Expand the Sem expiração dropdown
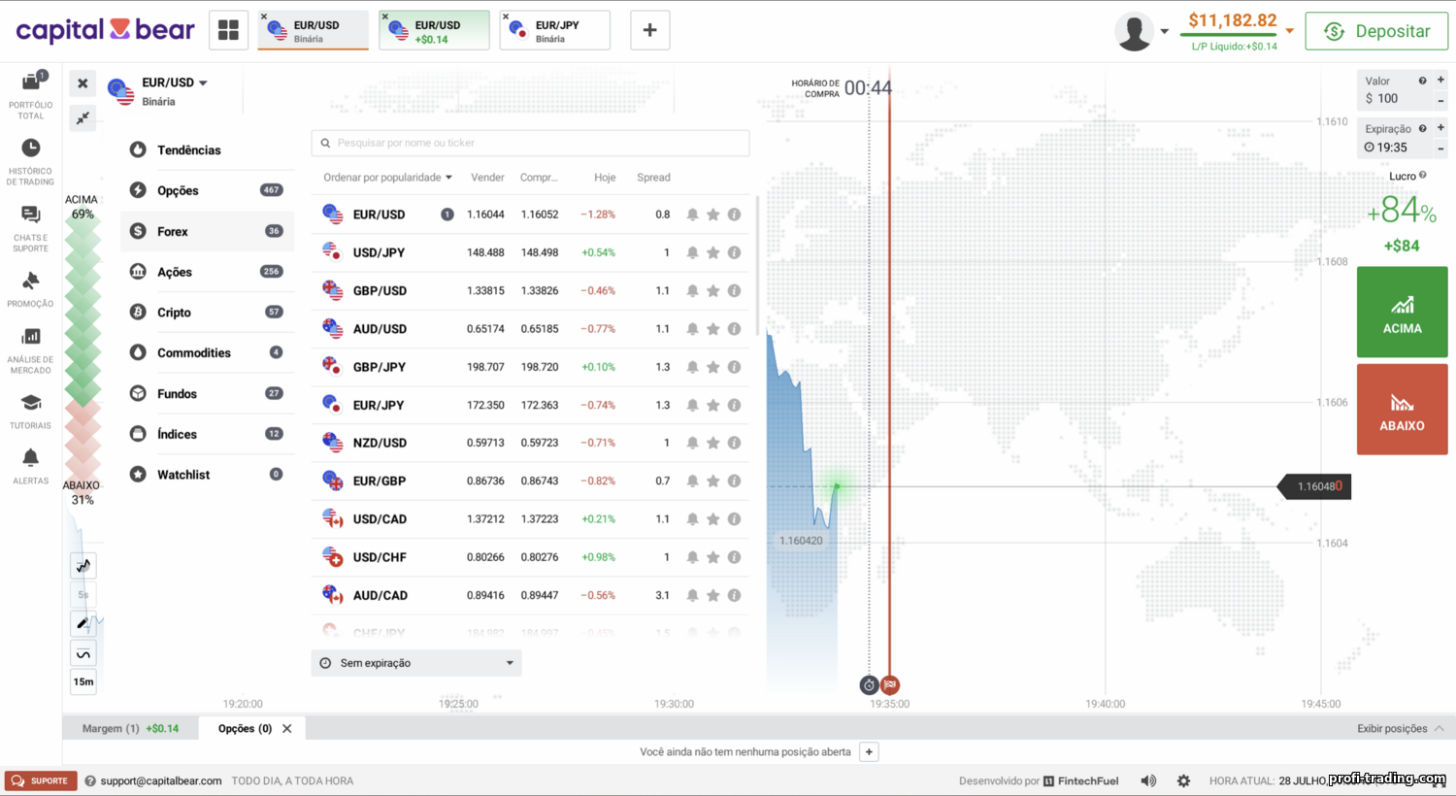 (416, 663)
